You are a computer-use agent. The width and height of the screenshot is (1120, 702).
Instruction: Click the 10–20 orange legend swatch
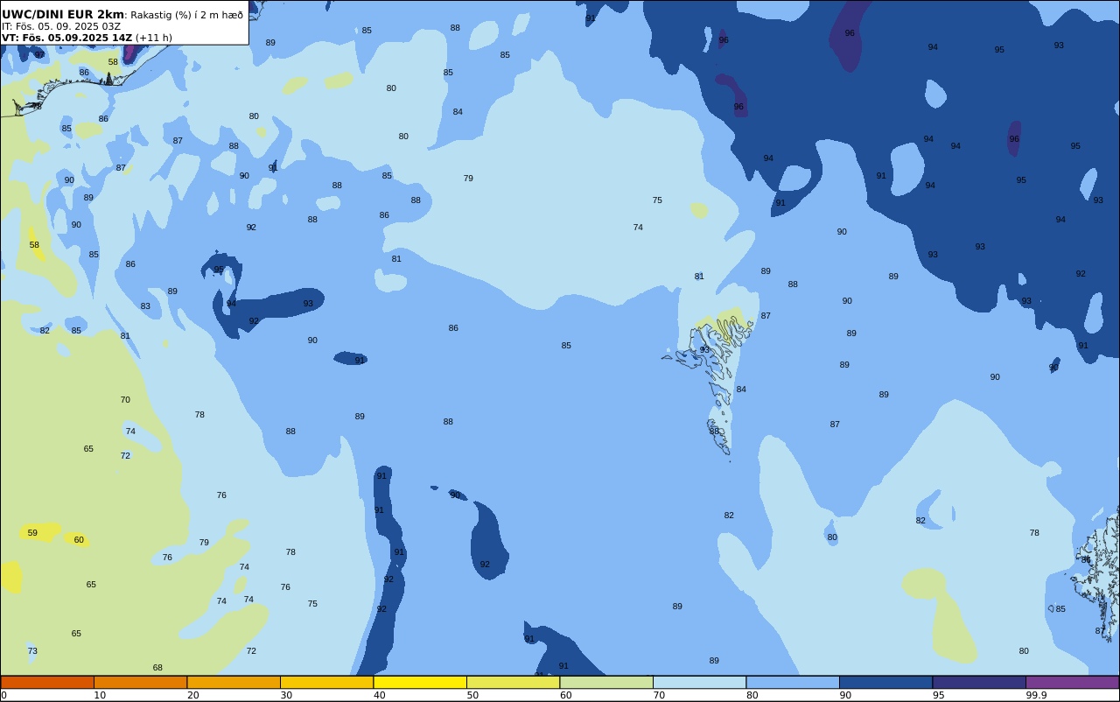coord(140,682)
